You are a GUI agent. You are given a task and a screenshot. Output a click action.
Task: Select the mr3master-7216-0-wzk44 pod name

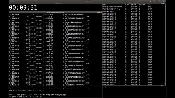(x=111, y=10)
